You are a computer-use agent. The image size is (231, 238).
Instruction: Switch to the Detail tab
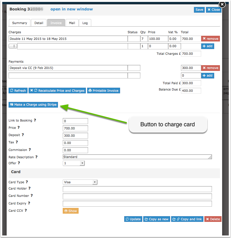[x=39, y=23]
